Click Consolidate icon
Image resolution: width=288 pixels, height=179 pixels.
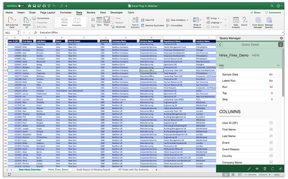[168, 25]
